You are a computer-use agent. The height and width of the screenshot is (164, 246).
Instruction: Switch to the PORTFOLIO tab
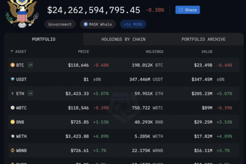pos(44,39)
